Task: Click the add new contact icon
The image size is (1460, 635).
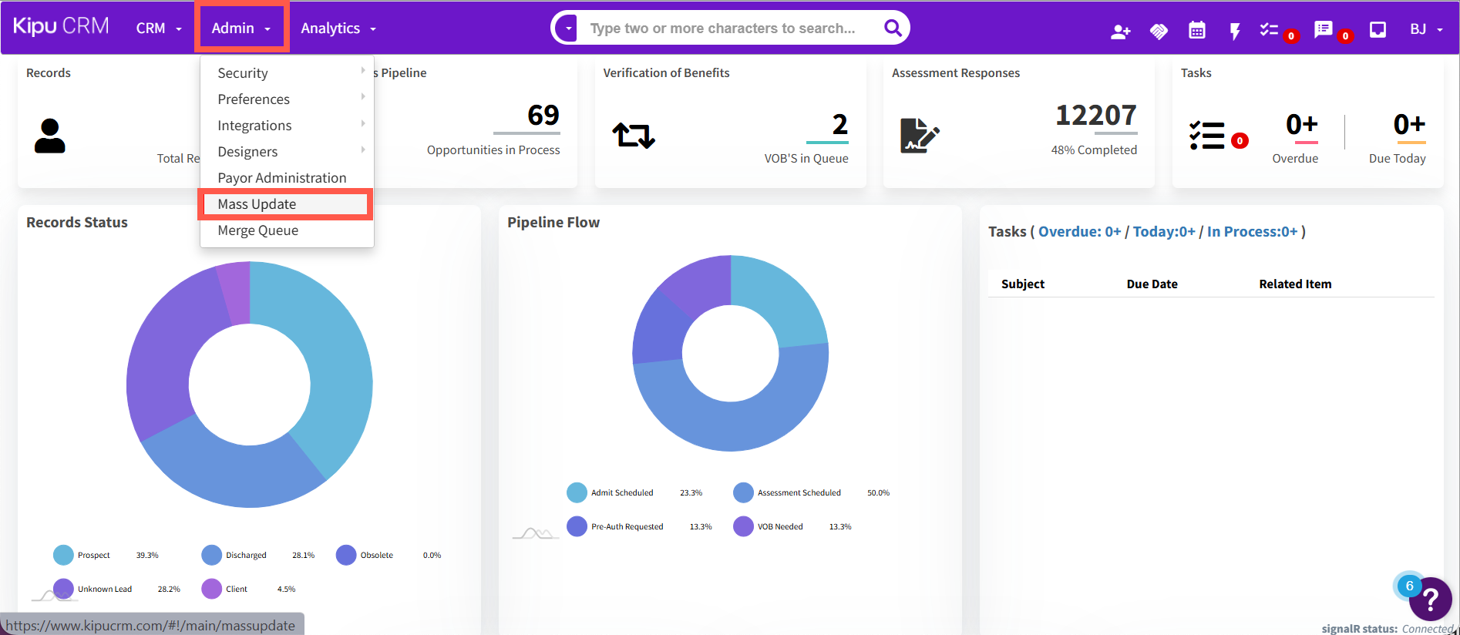Action: (1120, 31)
